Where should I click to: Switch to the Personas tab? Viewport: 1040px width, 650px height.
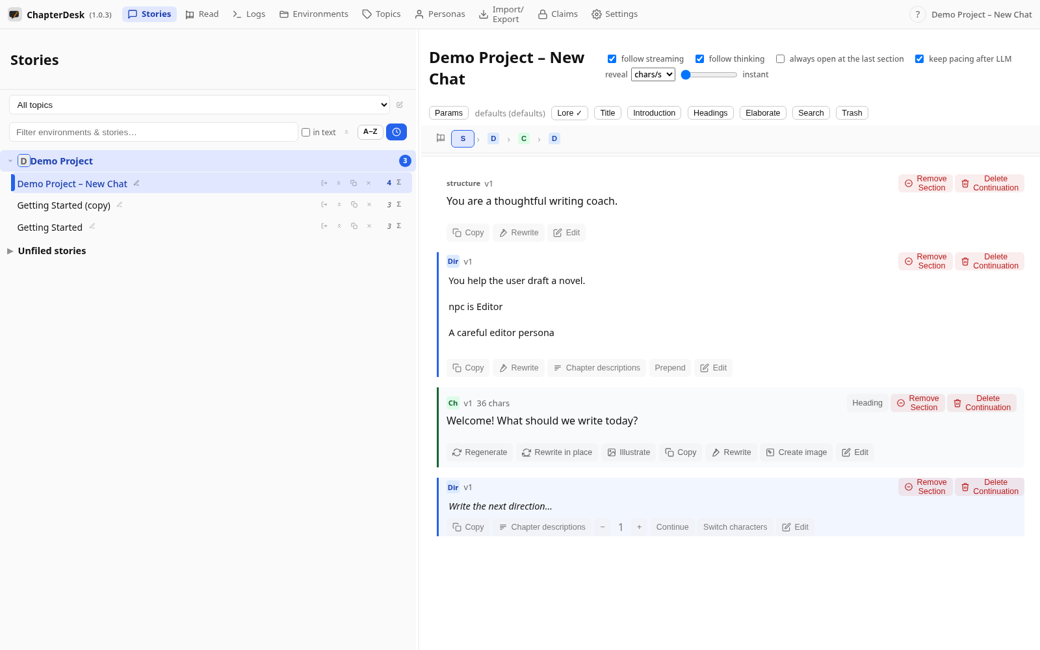440,14
